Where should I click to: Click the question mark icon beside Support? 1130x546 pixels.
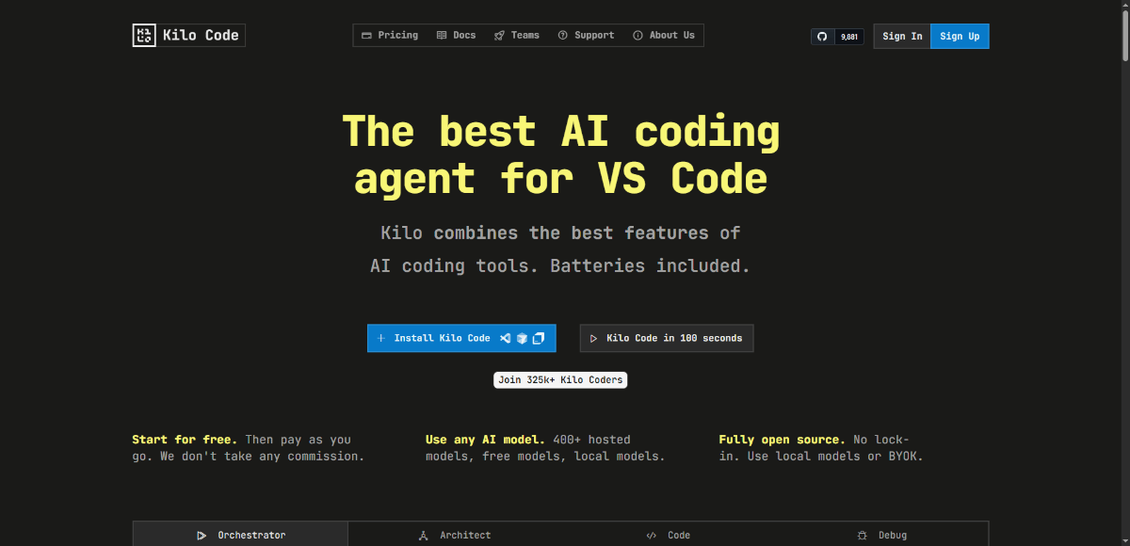[x=563, y=36]
